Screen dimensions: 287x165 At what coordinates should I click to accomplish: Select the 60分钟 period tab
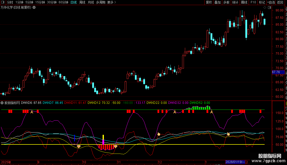(x=63, y=2)
